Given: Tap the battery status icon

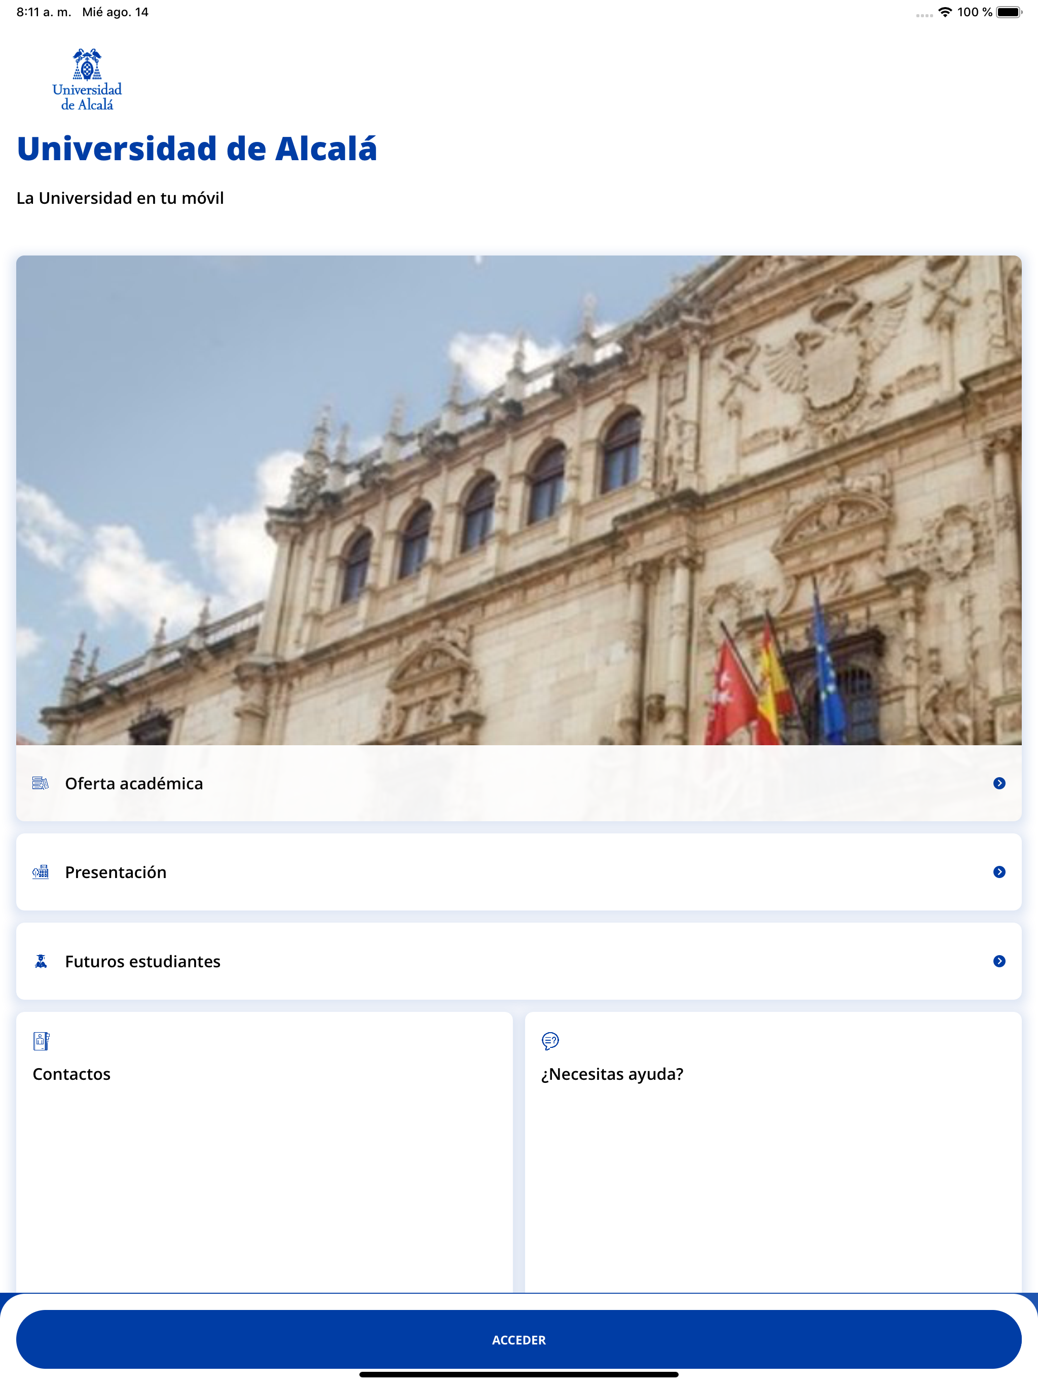Looking at the screenshot, I should tap(1009, 12).
